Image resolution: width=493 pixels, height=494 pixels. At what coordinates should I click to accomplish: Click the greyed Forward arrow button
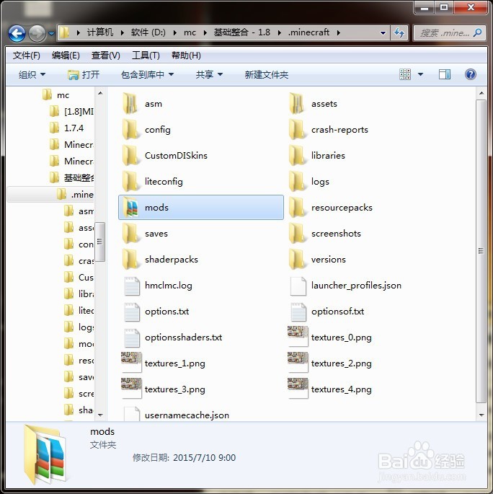37,33
